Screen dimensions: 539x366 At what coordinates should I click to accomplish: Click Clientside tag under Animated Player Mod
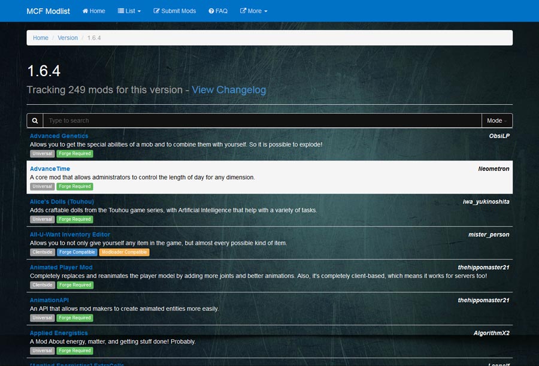coord(43,285)
